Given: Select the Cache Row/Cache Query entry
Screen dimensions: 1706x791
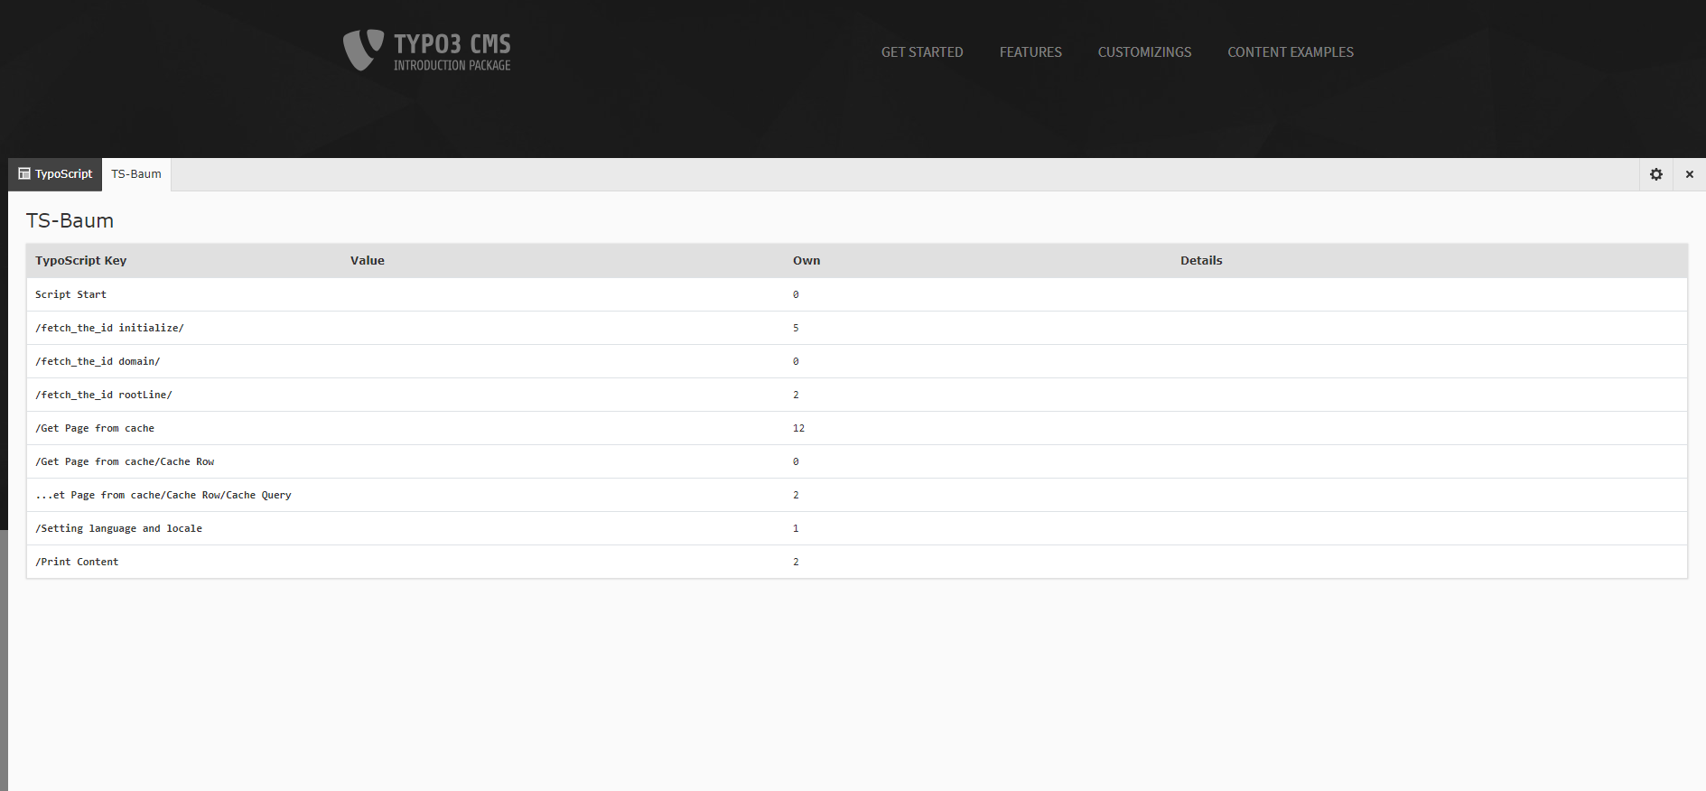Looking at the screenshot, I should (x=856, y=495).
